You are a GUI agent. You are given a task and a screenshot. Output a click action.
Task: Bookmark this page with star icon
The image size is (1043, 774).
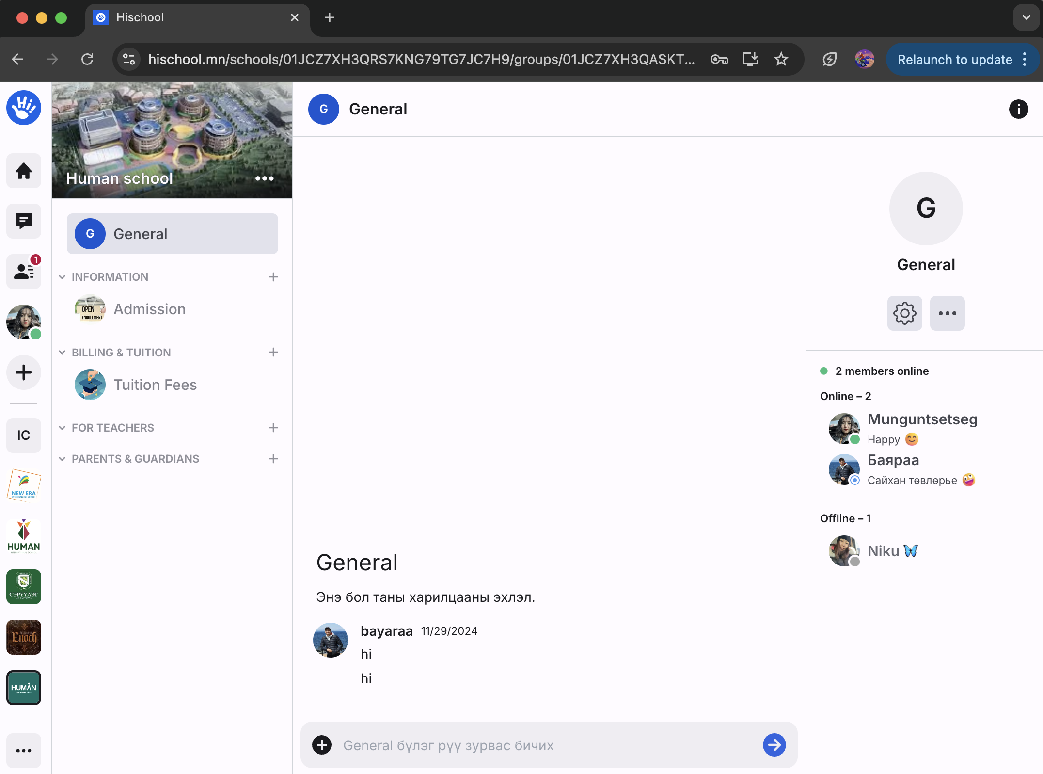click(x=781, y=59)
